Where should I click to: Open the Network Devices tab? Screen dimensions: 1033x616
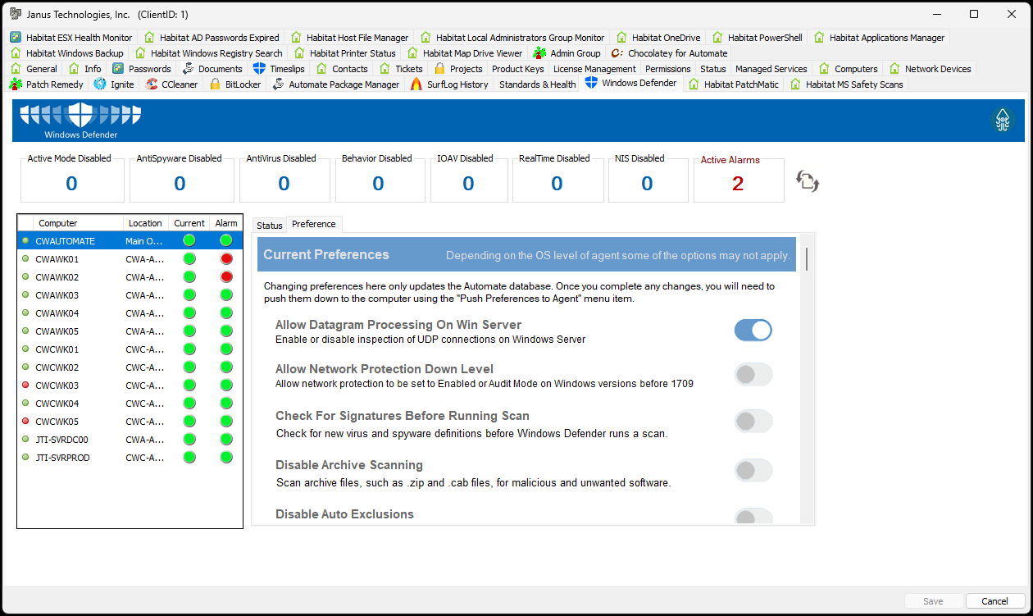click(x=930, y=69)
